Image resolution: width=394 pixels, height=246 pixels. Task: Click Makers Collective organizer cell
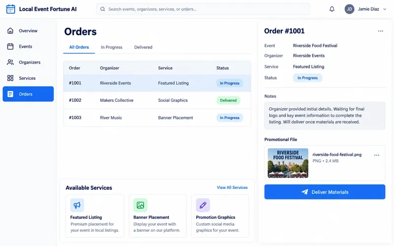click(117, 100)
